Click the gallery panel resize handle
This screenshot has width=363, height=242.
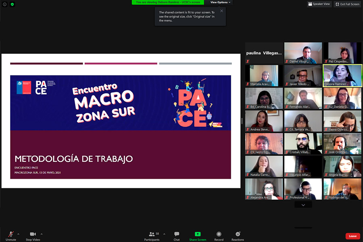pyautogui.click(x=242, y=121)
